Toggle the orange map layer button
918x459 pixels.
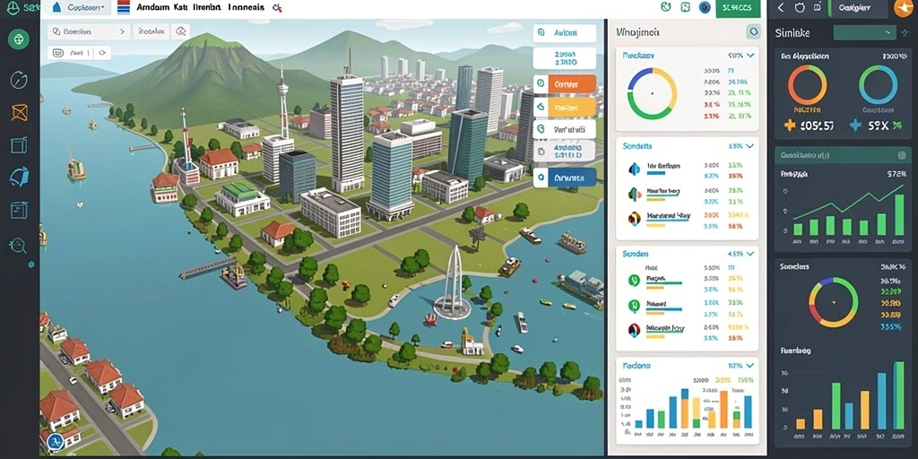pos(565,84)
